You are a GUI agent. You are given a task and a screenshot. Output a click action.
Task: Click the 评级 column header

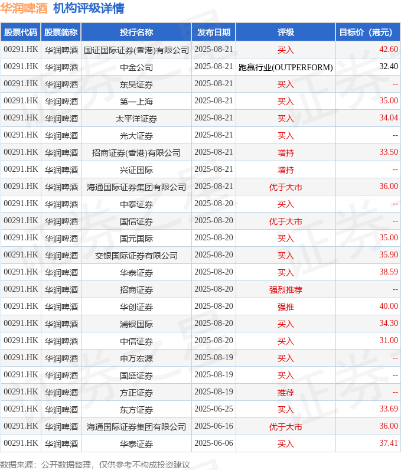coord(286,32)
